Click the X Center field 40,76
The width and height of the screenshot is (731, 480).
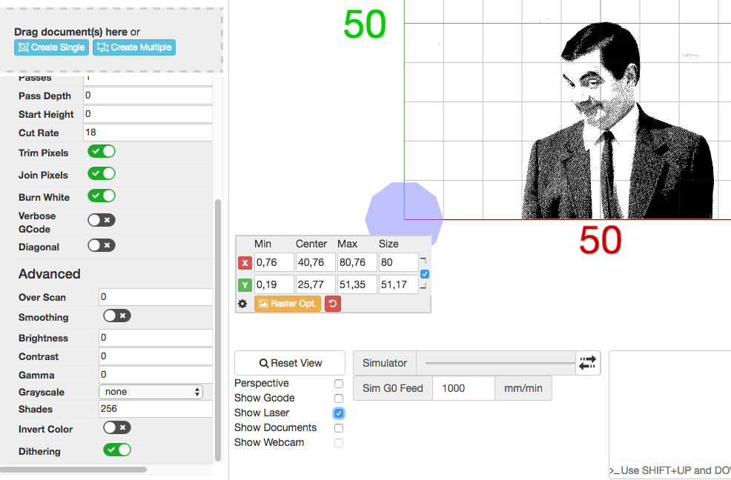(316, 262)
